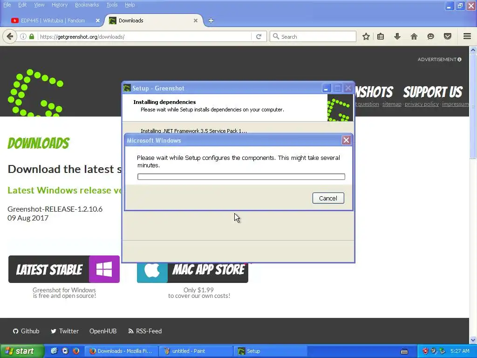Switch to EDP445 Wikitubia Fandom tab
Viewport: 477px width, 358px height.
(53, 21)
